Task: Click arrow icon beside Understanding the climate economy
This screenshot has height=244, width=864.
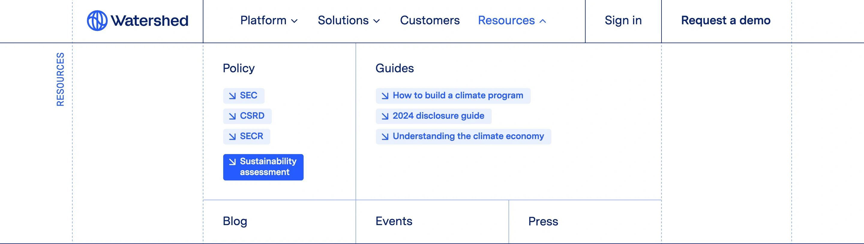Action: [385, 137]
